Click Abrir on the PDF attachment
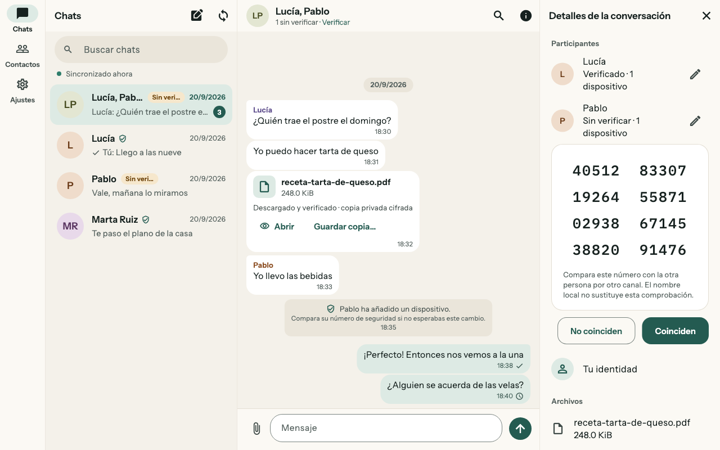Screen dimensions: 720x450 277,226
